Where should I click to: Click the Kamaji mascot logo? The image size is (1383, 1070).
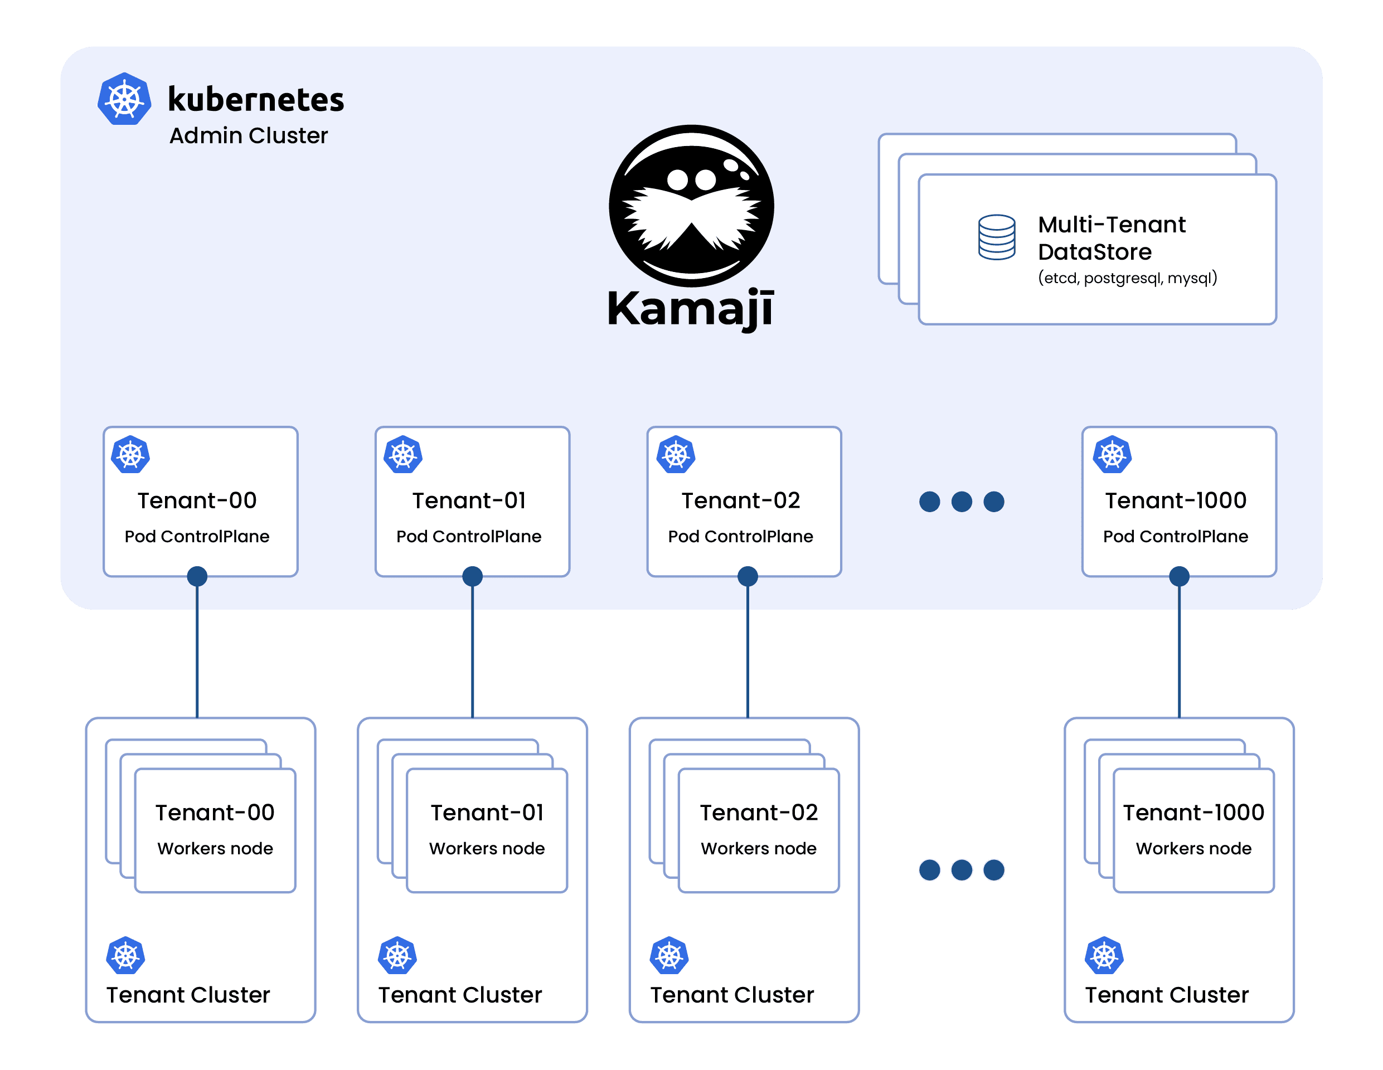pos(691,206)
